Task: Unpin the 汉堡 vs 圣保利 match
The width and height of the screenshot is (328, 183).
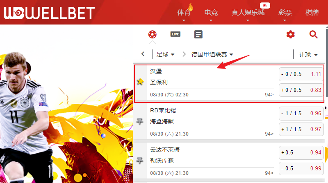Action: (140, 82)
